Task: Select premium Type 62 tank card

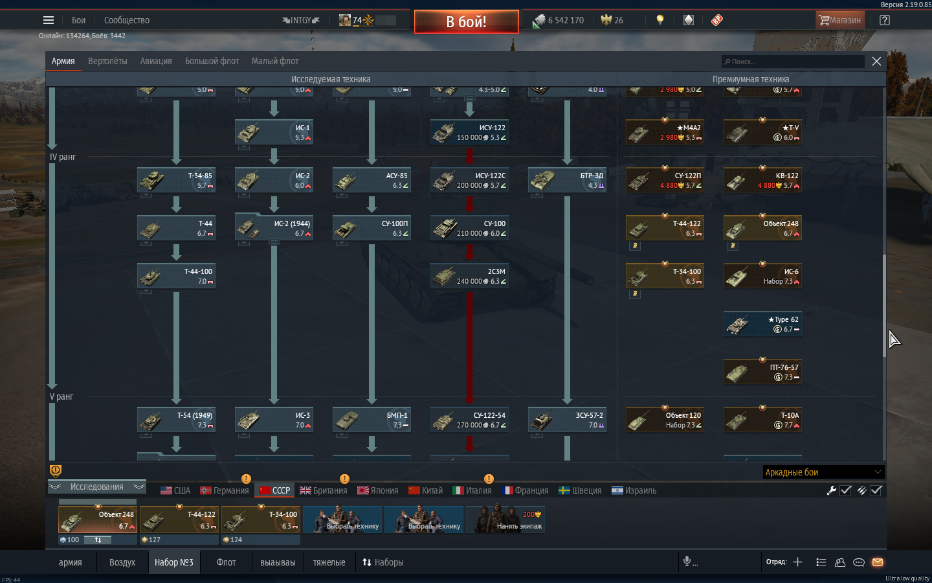Action: click(762, 324)
